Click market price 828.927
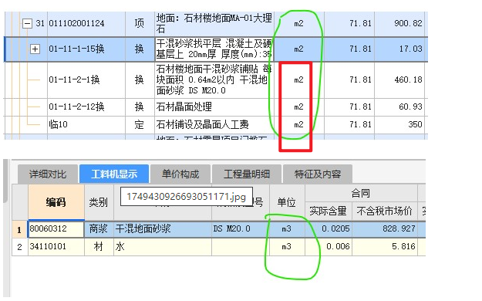482x301 pixels. pyautogui.click(x=399, y=229)
